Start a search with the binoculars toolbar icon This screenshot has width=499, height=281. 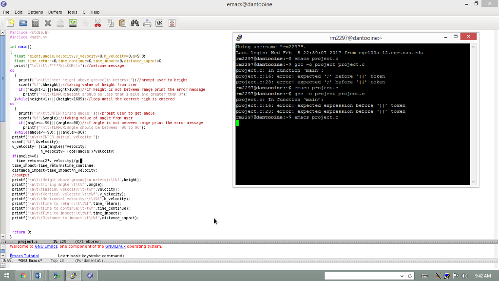click(134, 22)
